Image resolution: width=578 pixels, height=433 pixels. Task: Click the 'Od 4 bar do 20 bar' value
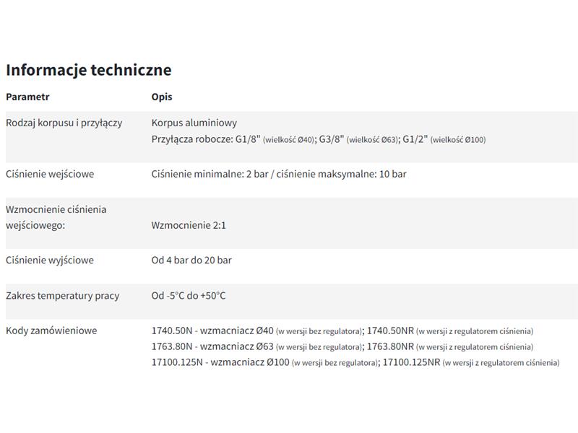191,260
